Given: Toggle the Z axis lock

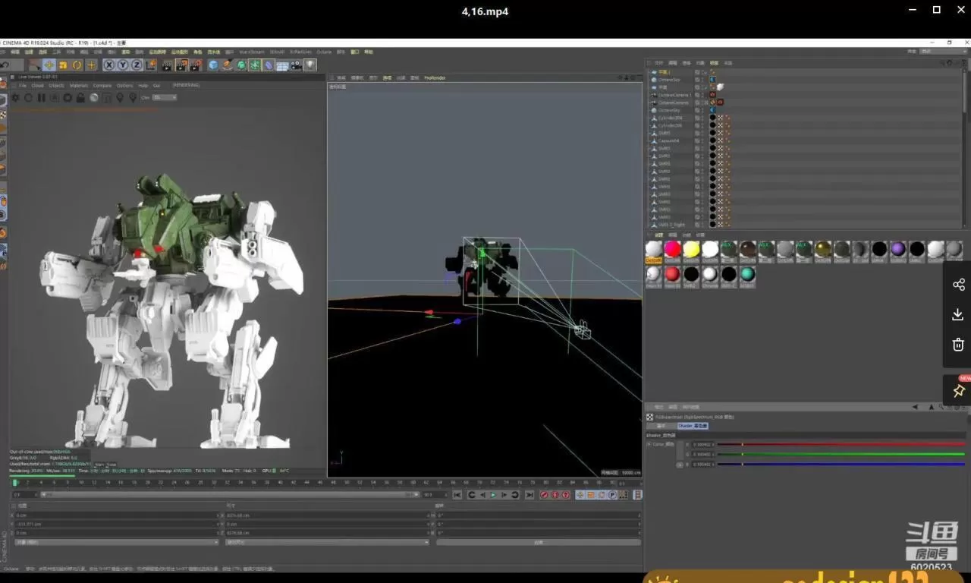Looking at the screenshot, I should [137, 65].
